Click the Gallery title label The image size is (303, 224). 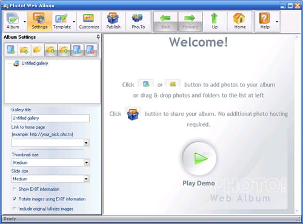point(21,110)
